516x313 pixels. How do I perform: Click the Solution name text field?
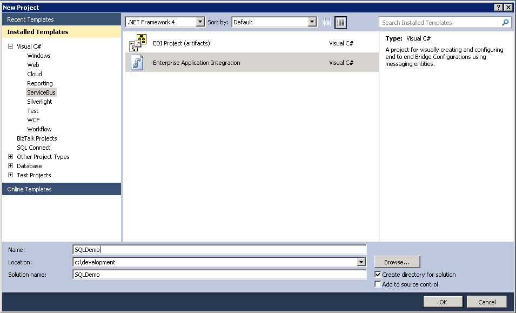(219, 275)
